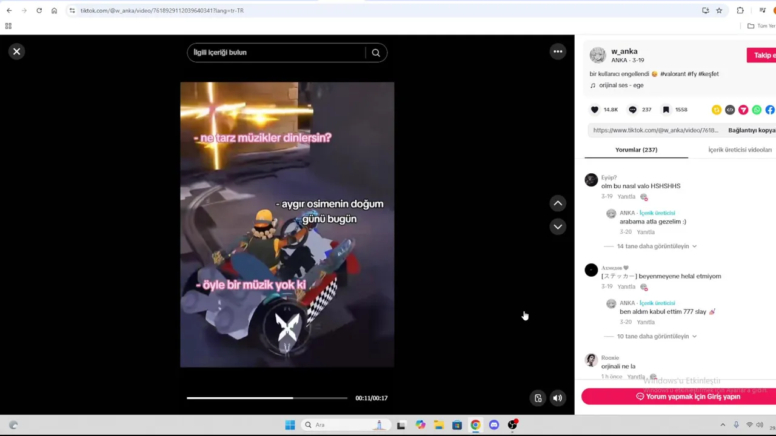
Task: Show hidden system tray icons
Action: click(x=723, y=425)
